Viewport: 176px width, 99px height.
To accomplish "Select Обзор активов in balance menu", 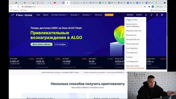I will coord(135,20).
